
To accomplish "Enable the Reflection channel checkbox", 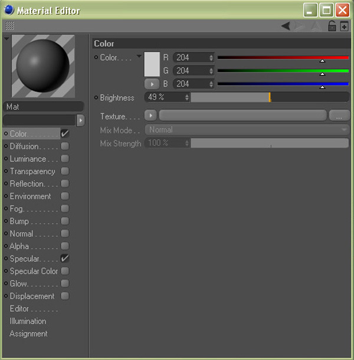I will pos(65,184).
